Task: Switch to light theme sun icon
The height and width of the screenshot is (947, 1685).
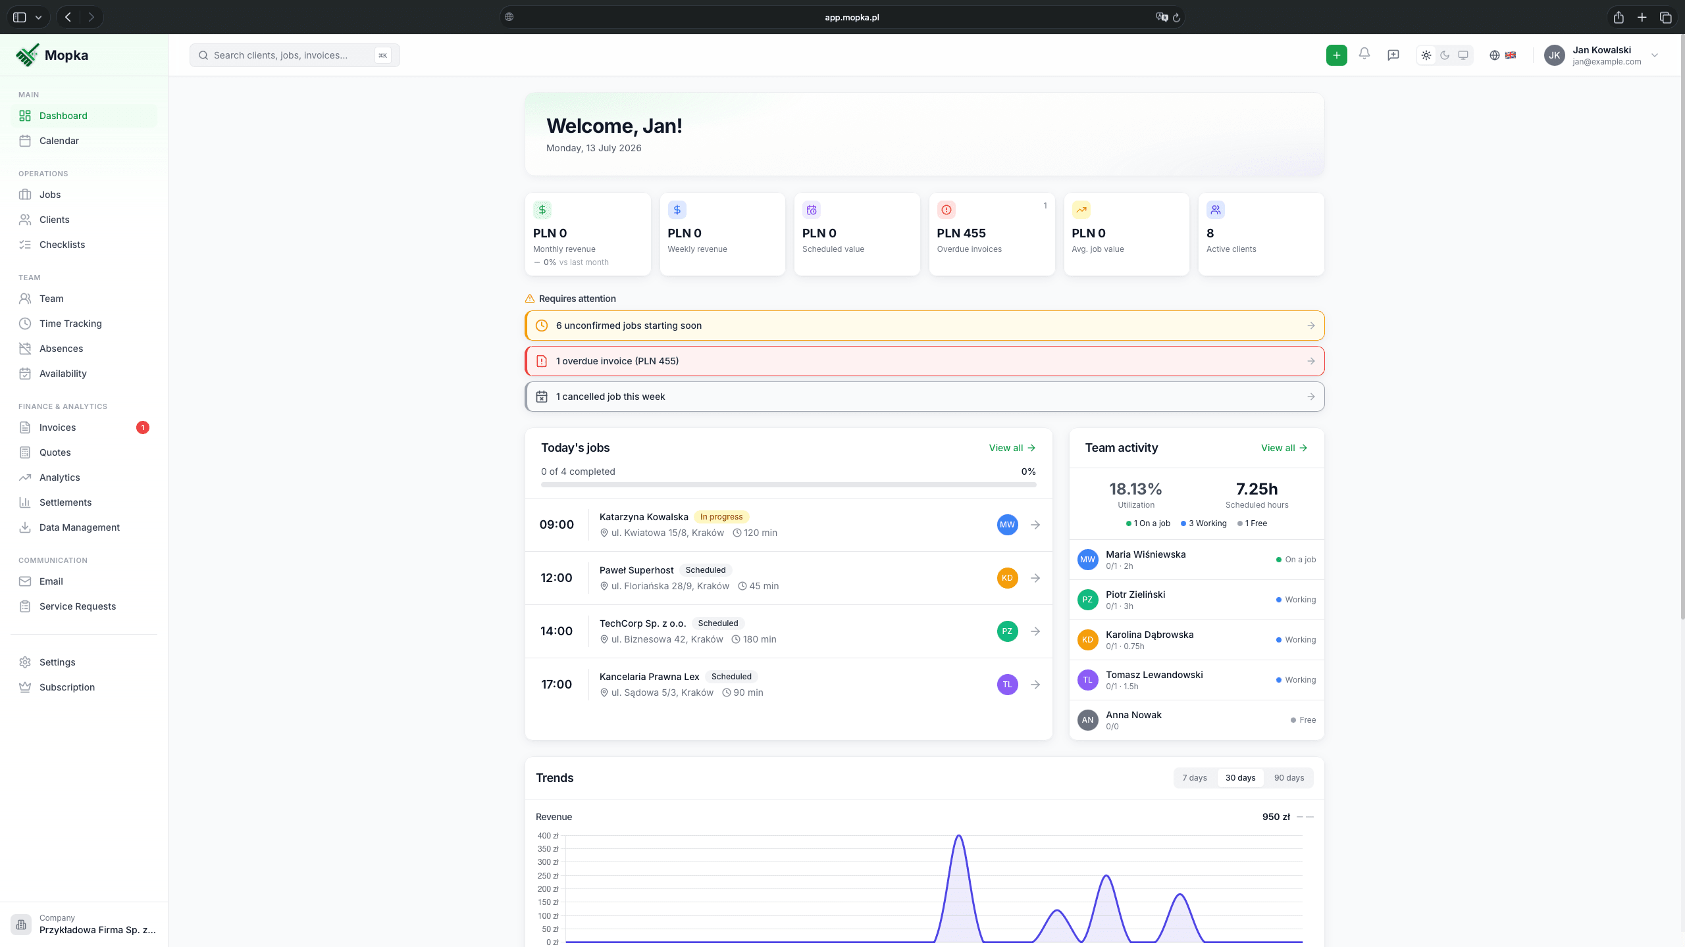Action: click(x=1426, y=55)
